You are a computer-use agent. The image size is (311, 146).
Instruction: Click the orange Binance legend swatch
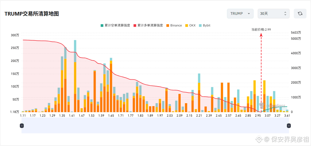(x=168, y=25)
